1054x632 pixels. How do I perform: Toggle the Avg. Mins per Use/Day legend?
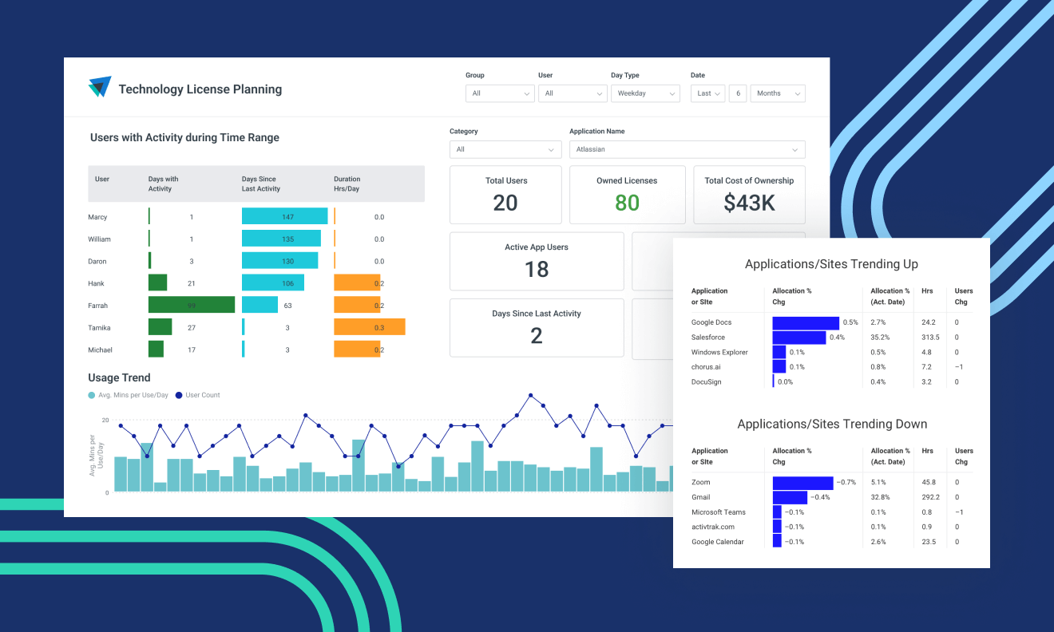click(x=128, y=395)
